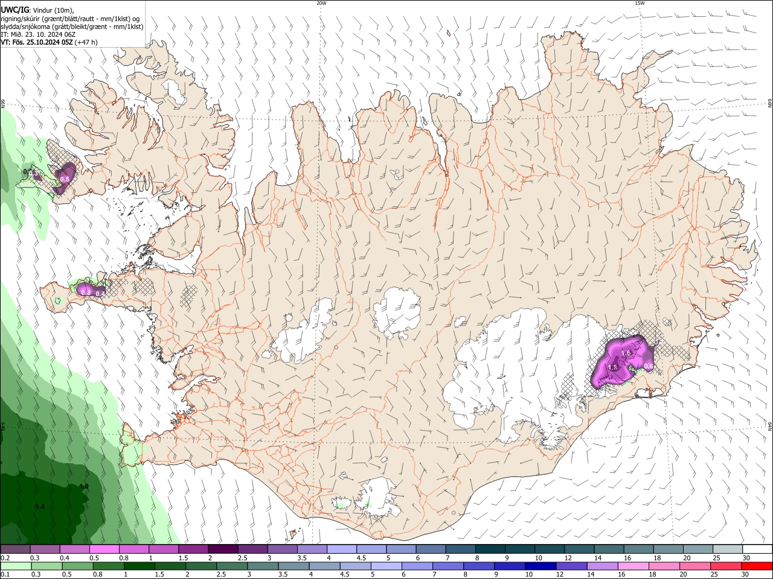This screenshot has width=773, height=579.
Task: Pick the 0.5–0.8 bright pink snow legend swatch
Action: (104, 549)
